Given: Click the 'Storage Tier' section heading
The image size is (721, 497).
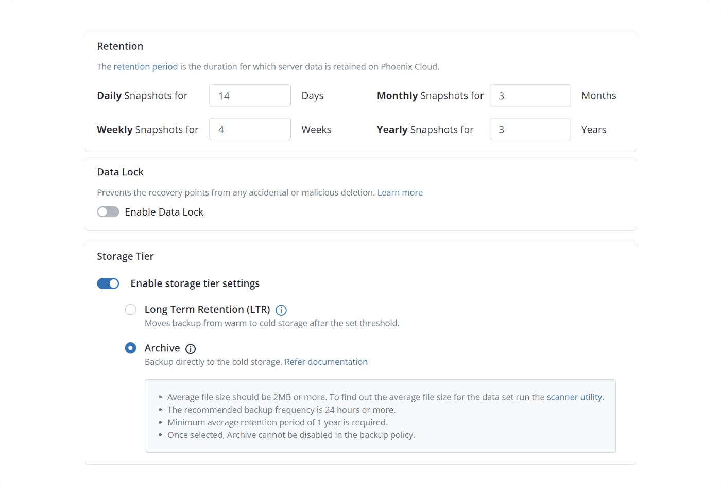Looking at the screenshot, I should tap(125, 256).
